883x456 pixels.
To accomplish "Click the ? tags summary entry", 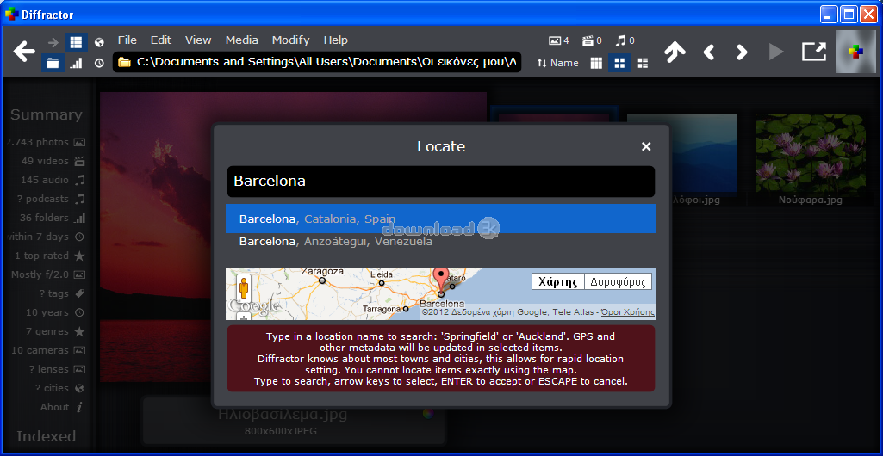I will point(62,293).
